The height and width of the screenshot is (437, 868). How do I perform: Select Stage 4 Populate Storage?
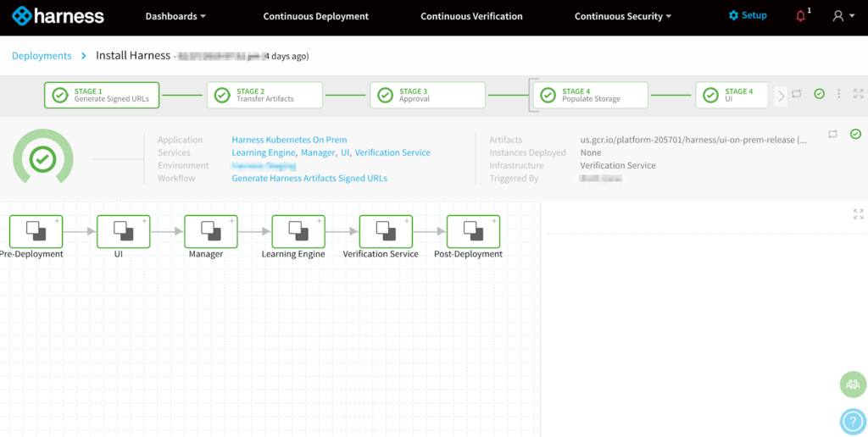[590, 95]
